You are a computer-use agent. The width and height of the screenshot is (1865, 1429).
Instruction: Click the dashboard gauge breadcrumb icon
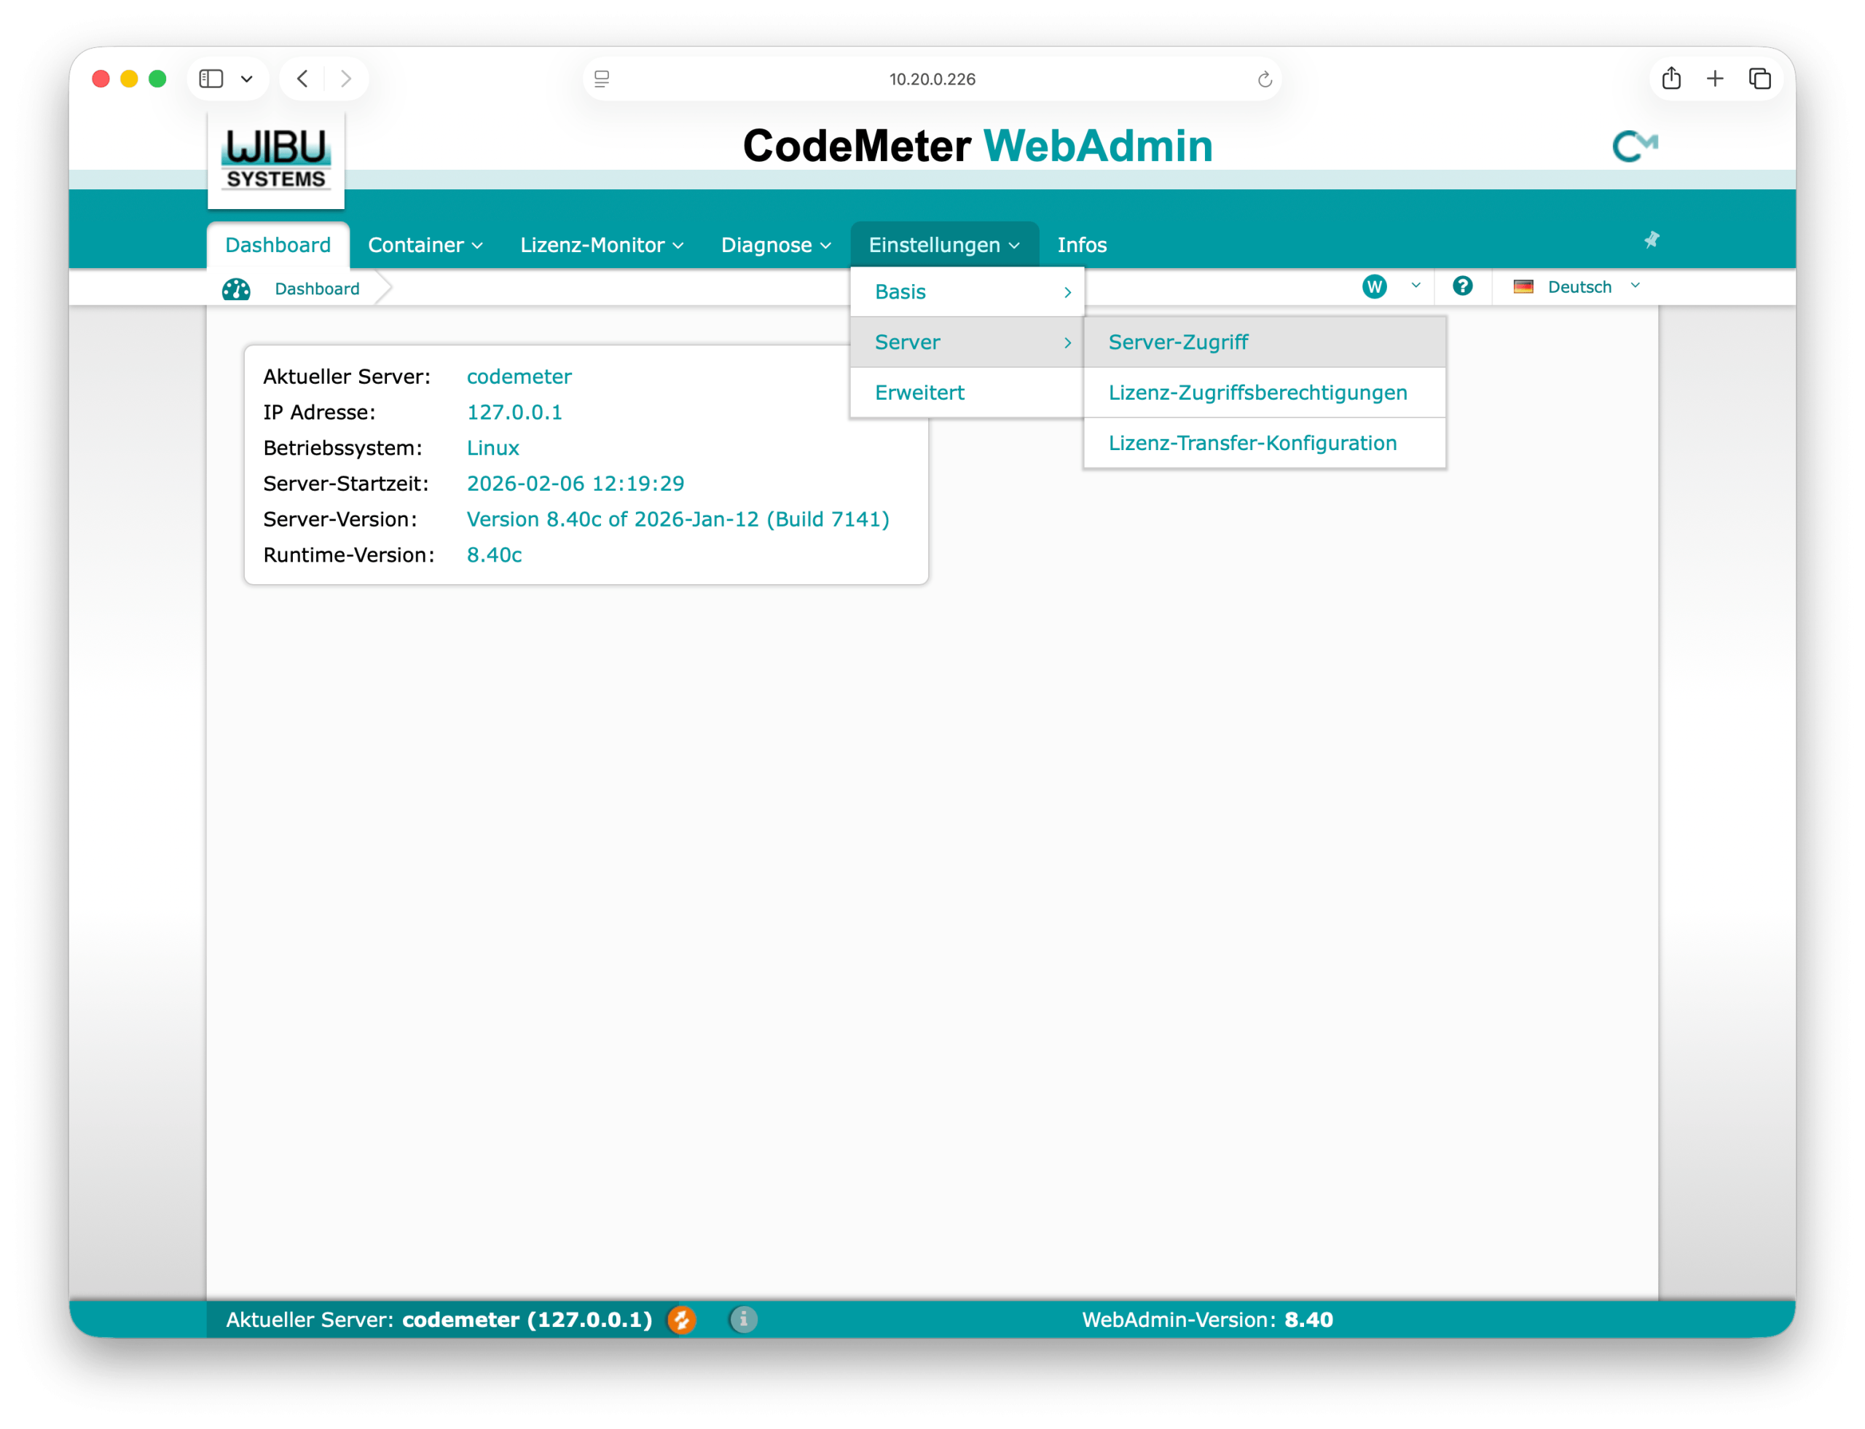[x=236, y=289]
